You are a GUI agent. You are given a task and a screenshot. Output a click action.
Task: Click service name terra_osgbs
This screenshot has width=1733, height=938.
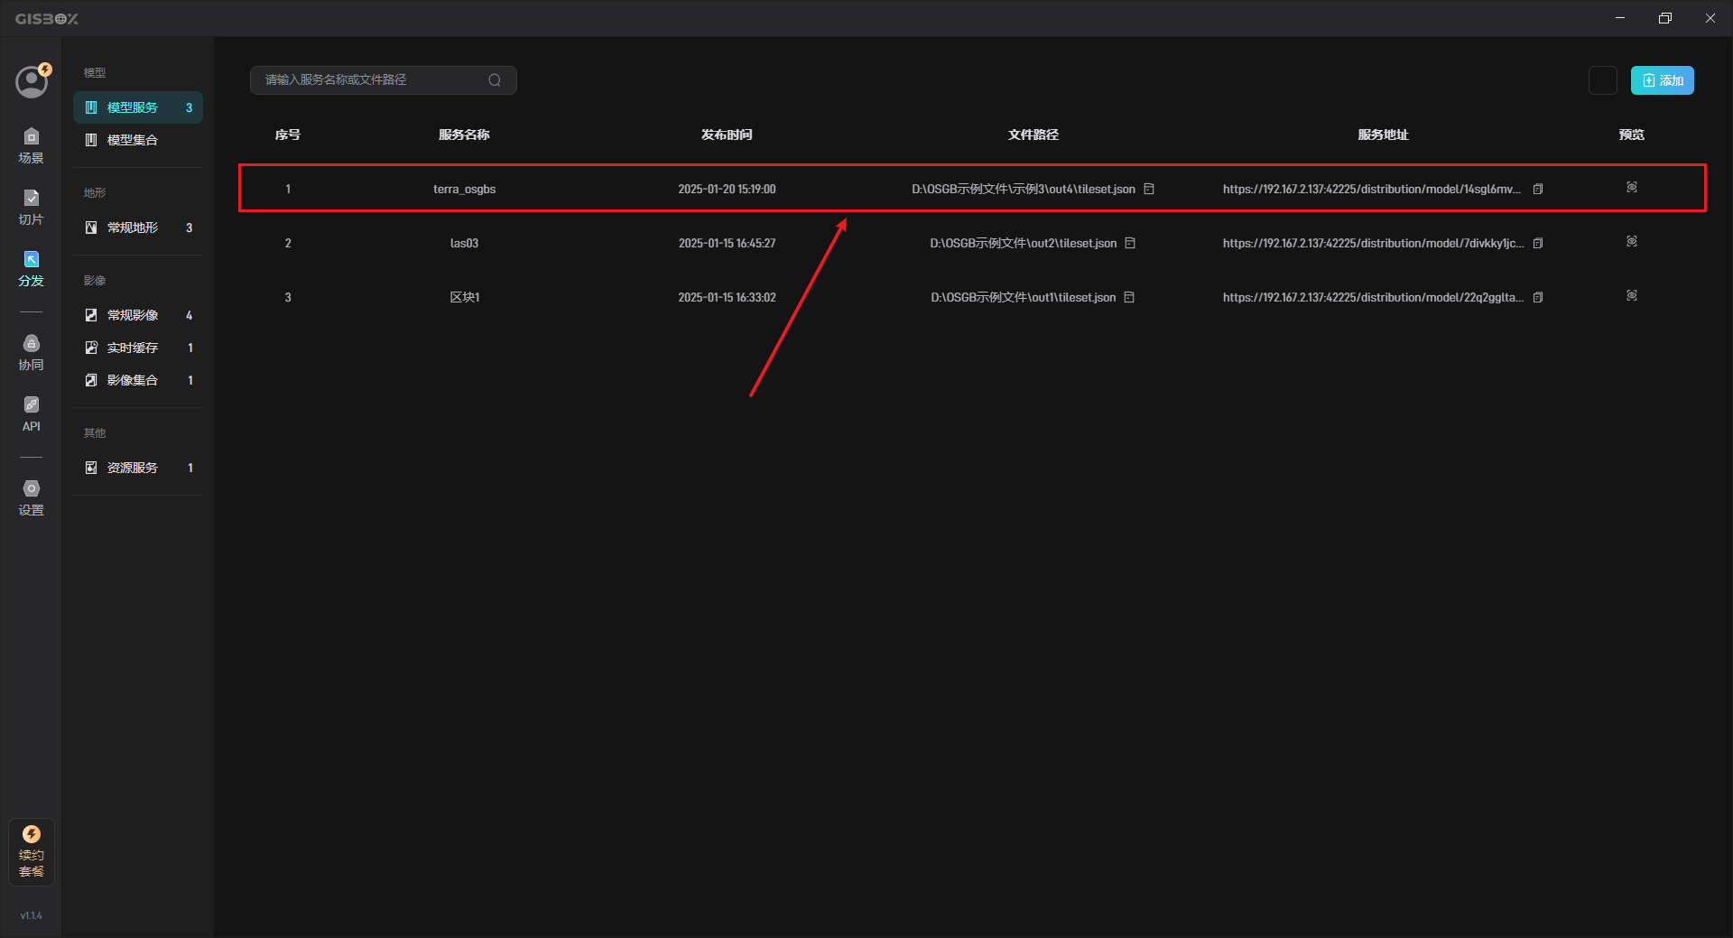(464, 189)
